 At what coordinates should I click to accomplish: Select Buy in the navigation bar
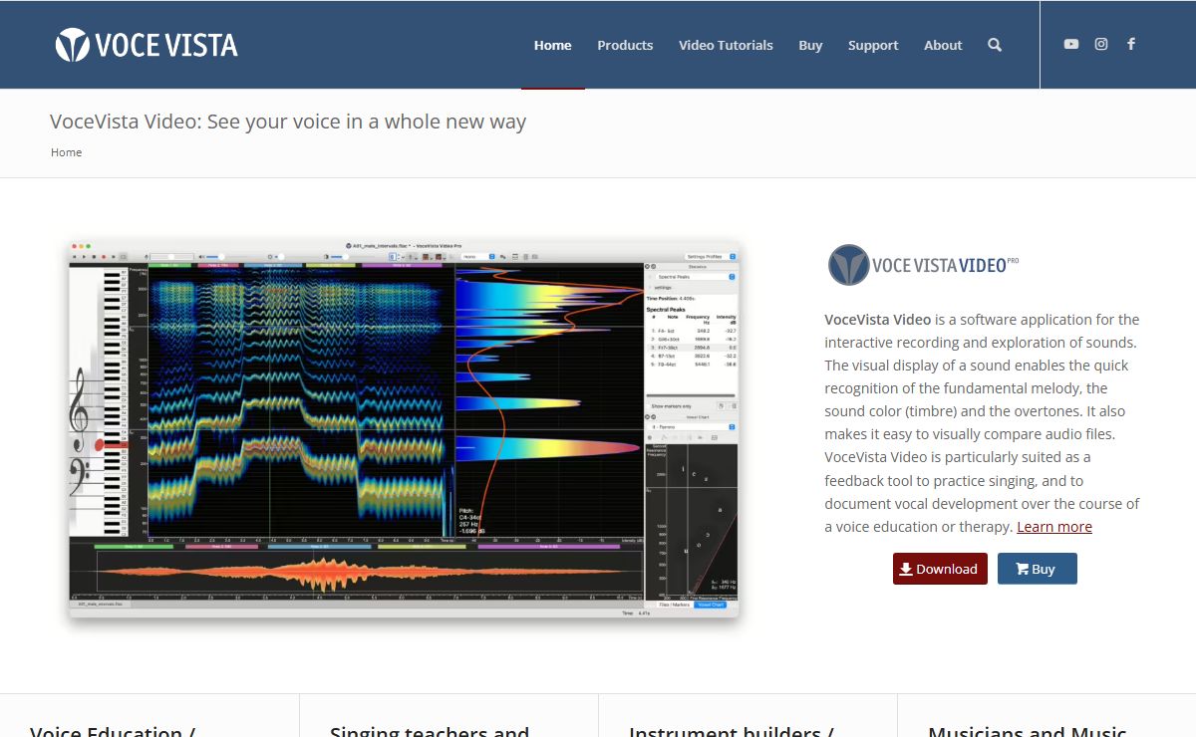pyautogui.click(x=810, y=45)
